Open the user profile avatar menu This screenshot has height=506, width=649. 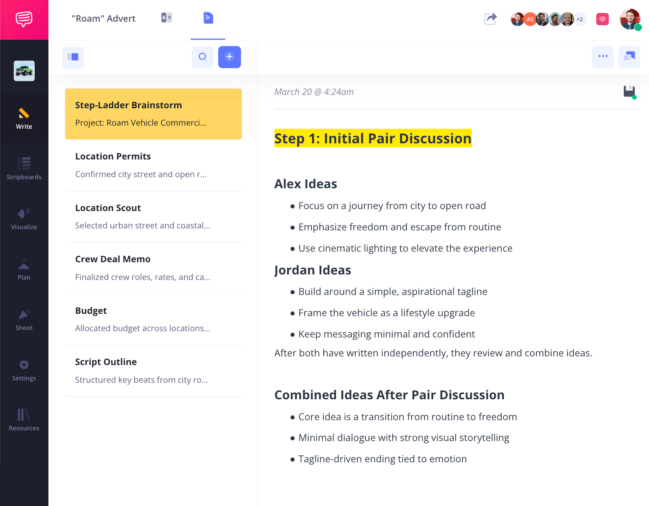pyautogui.click(x=630, y=19)
